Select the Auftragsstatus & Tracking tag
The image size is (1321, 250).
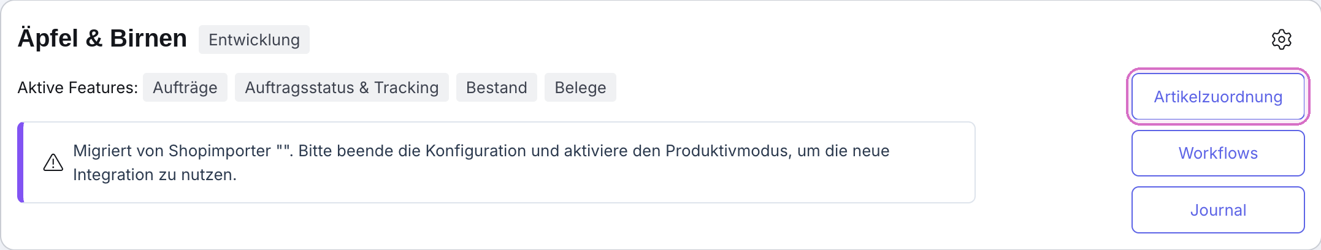coord(342,88)
